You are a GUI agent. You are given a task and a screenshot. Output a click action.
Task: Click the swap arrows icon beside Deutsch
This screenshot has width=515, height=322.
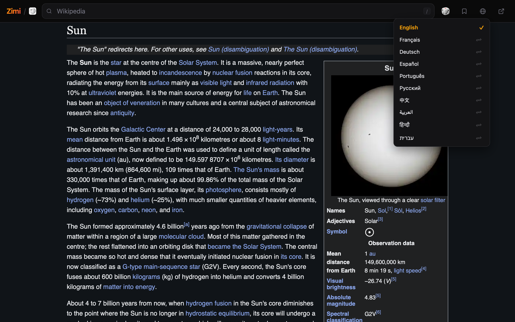coord(479,52)
